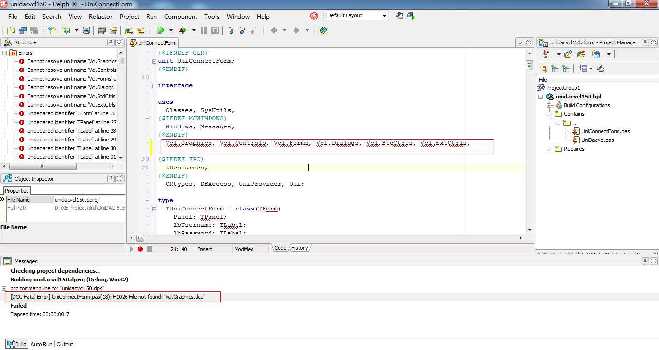
Task: Click the Set Debug Desktop icon
Action: tap(411, 16)
